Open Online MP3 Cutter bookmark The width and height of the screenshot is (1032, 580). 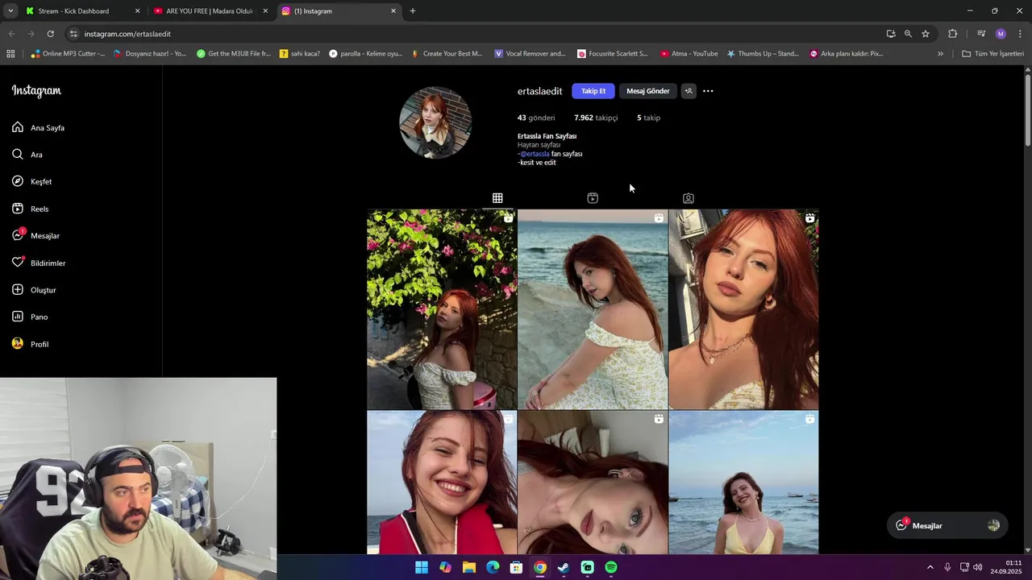point(68,54)
